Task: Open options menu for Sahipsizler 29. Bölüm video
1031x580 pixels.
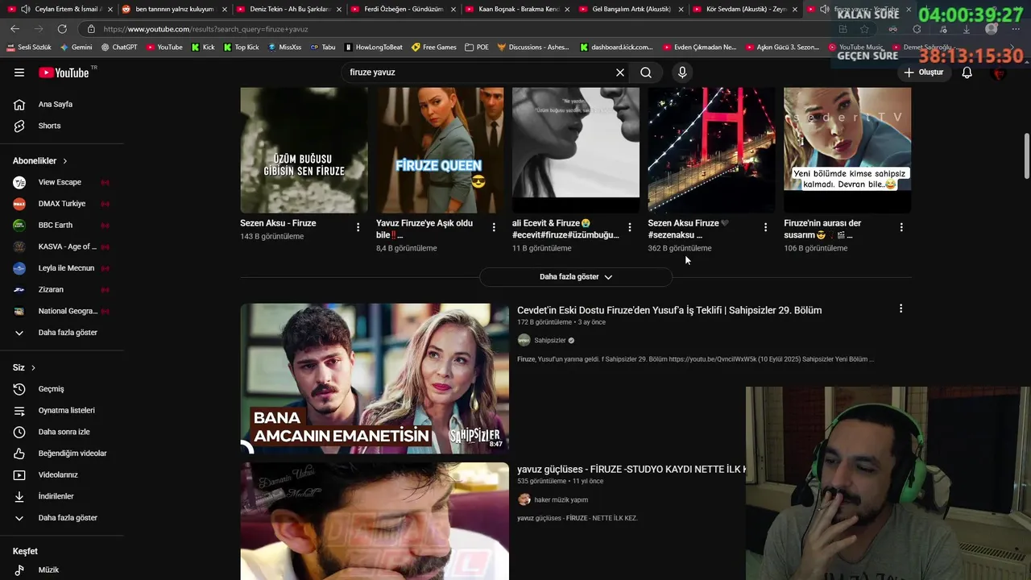Action: [x=901, y=309]
